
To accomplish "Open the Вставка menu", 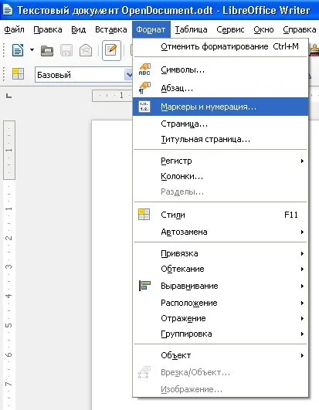I will pos(111,29).
